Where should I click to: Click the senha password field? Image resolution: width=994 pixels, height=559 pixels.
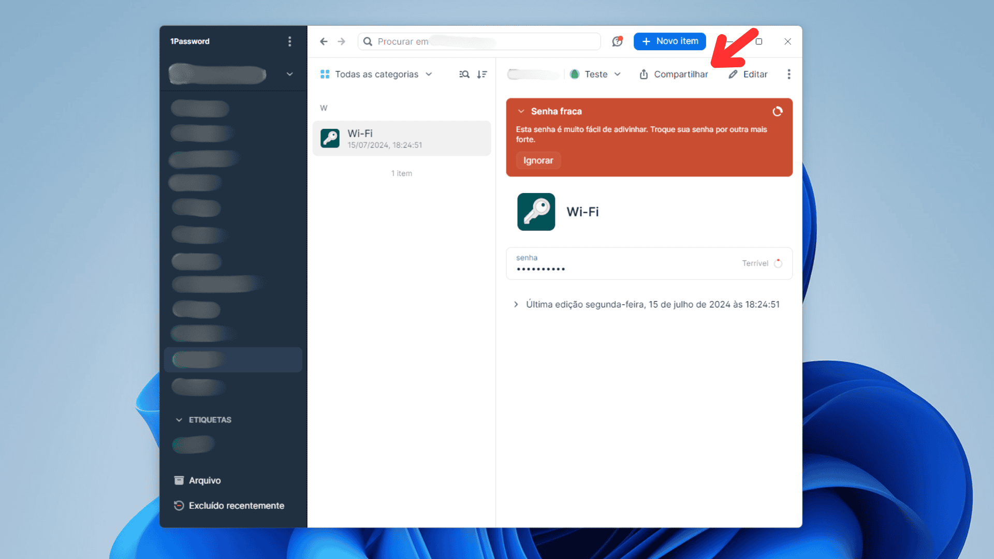pos(649,263)
